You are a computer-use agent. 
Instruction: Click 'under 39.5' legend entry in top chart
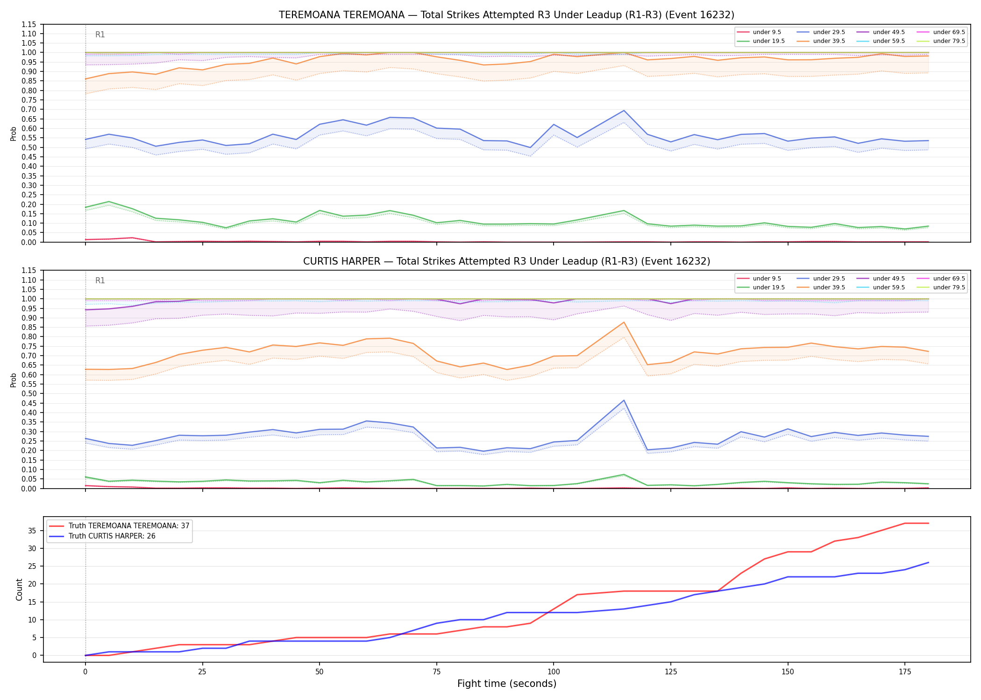[821, 41]
